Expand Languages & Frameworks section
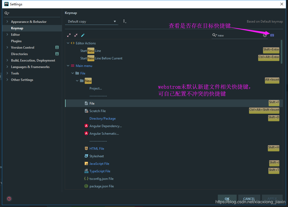This screenshot has height=207, width=288. point(7,66)
